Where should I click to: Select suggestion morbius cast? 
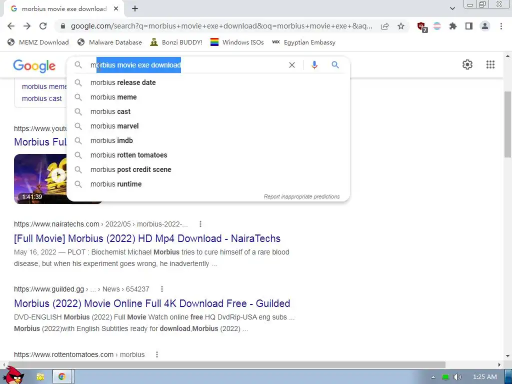208,111
